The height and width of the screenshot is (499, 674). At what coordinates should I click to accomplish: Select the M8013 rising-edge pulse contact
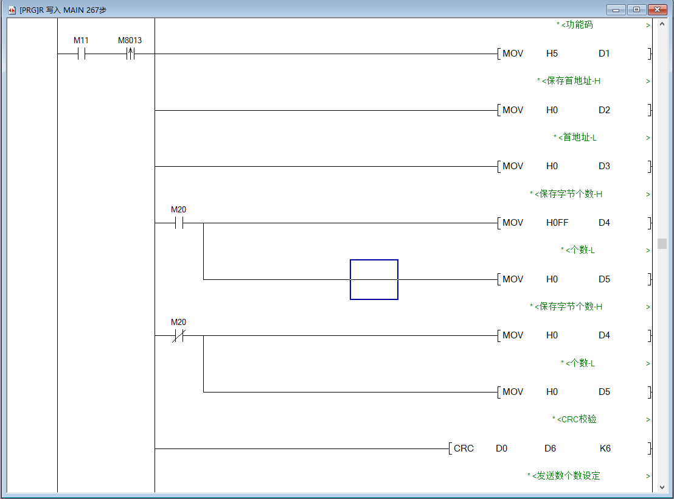click(x=130, y=54)
